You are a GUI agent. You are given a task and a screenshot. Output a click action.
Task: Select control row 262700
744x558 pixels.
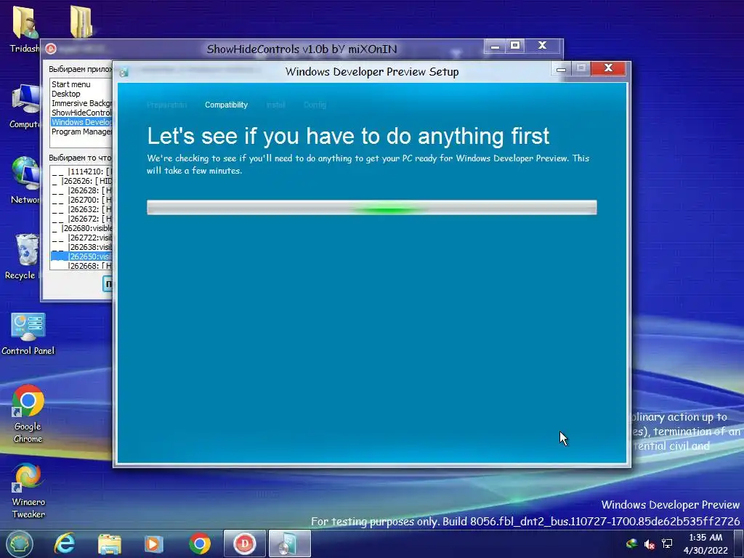tap(81, 200)
